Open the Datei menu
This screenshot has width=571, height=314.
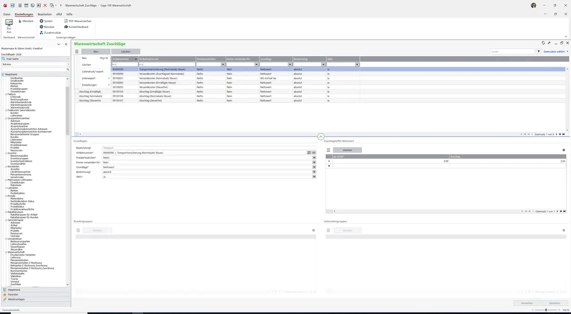(x=7, y=14)
